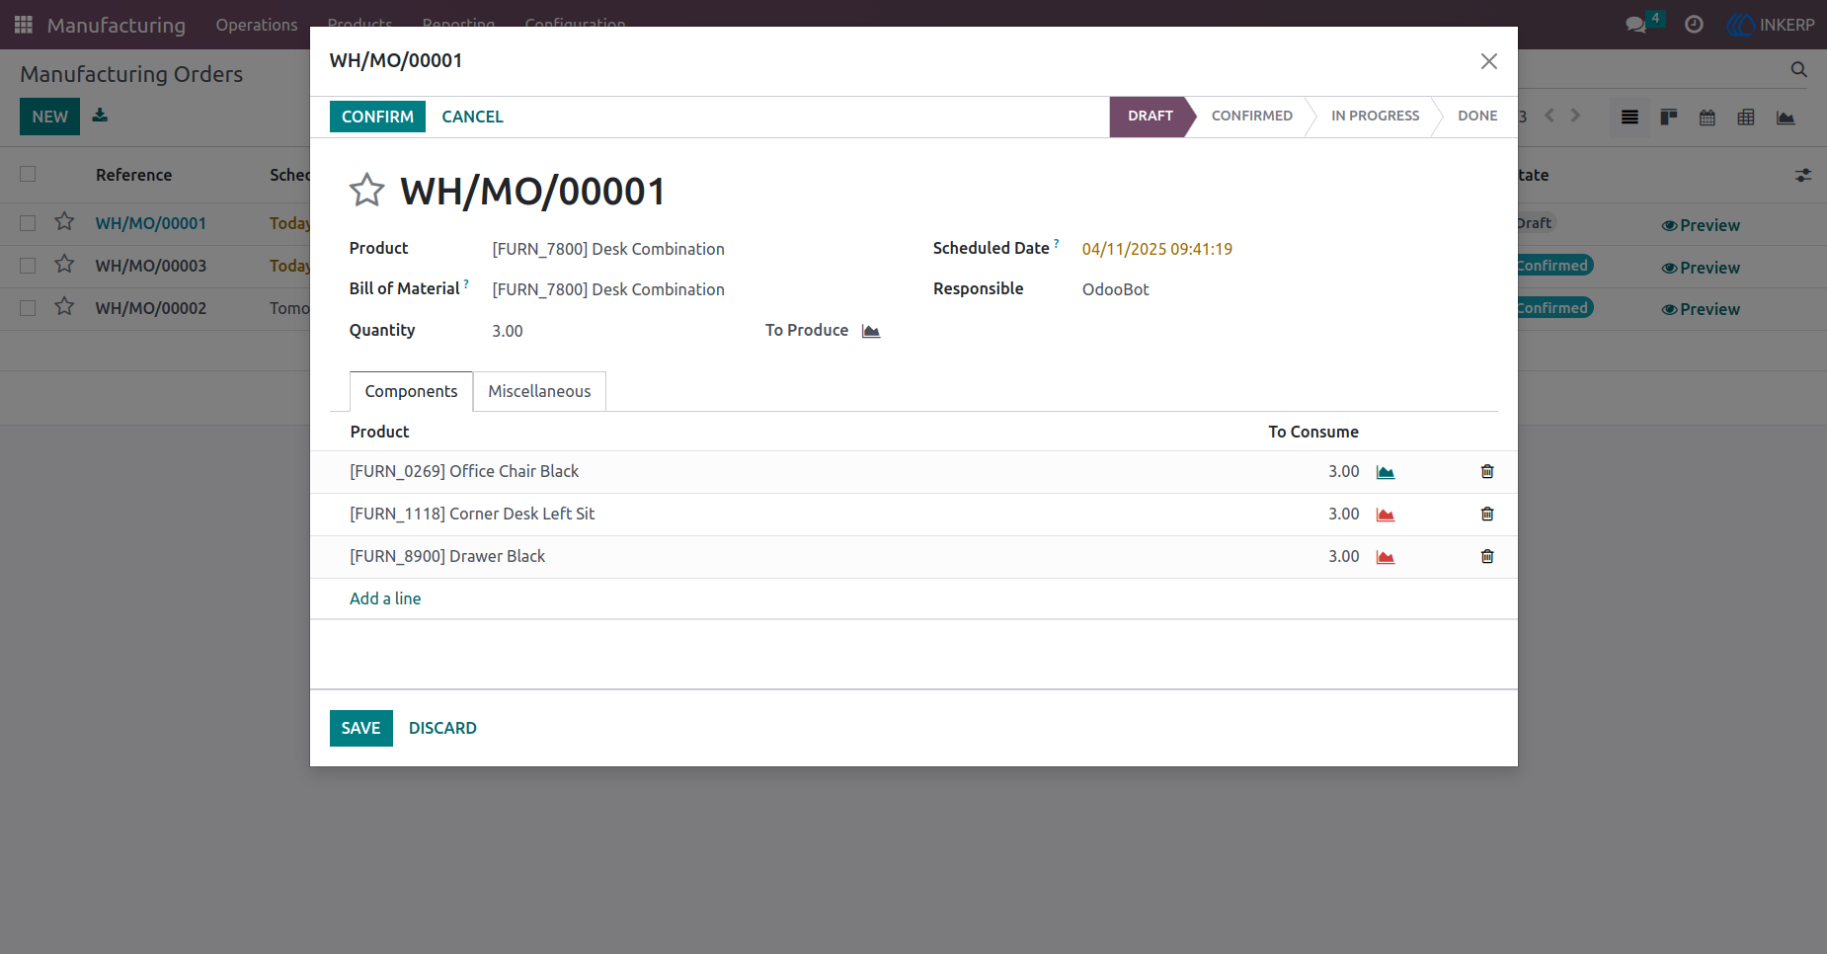Switch to graph view icon
Viewport: 1827px width, 954px height.
click(1786, 118)
